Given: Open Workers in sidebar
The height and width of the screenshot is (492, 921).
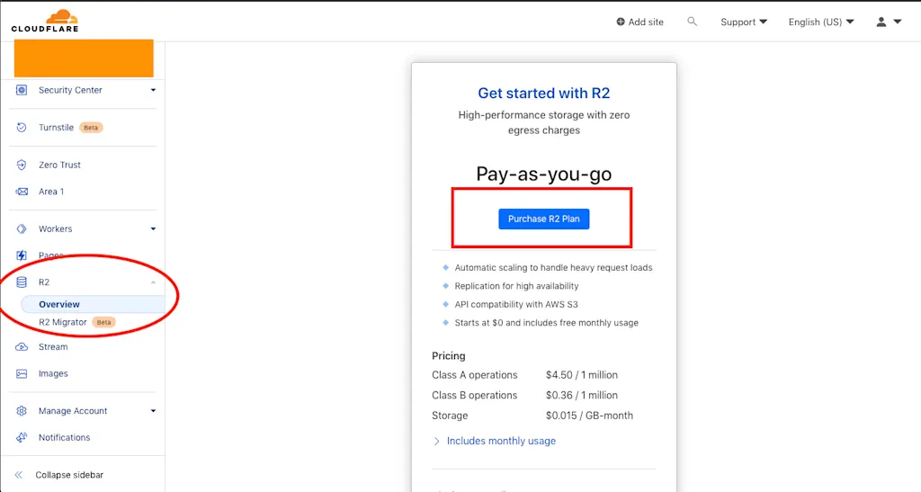Looking at the screenshot, I should pos(56,229).
